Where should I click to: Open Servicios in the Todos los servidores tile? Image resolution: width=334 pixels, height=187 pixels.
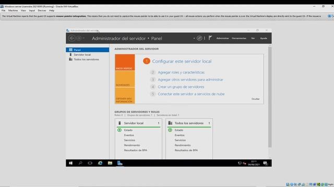180,140
